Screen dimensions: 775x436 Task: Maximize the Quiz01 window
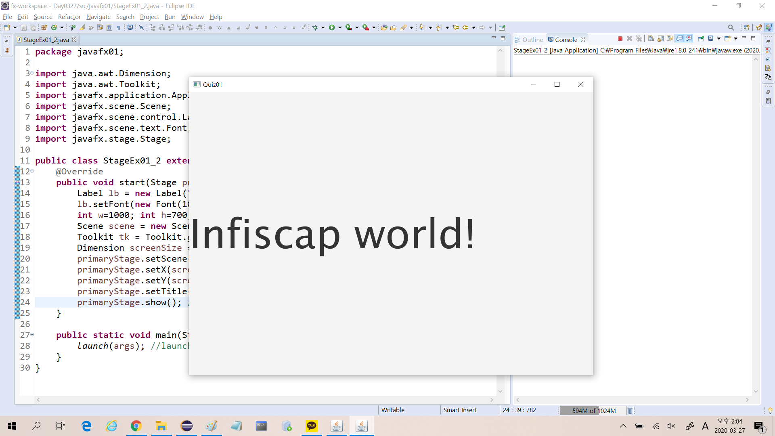[557, 84]
